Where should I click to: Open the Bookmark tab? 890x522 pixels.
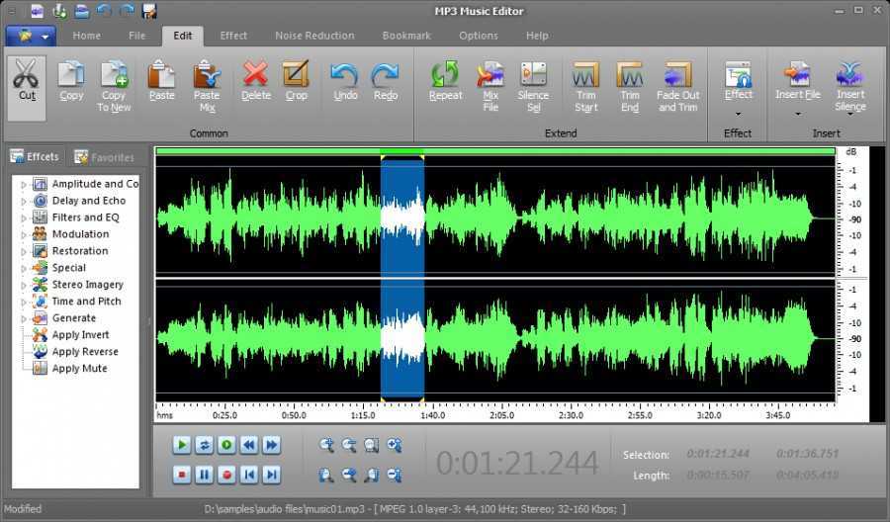point(406,36)
